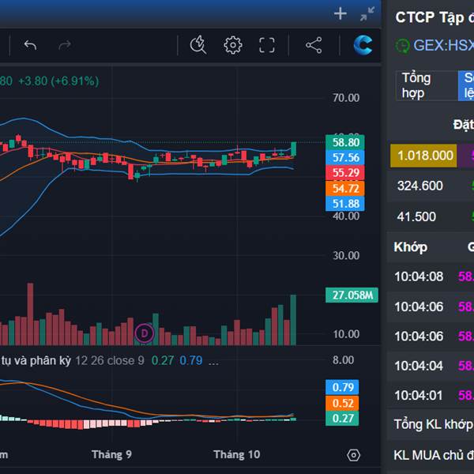Select the 10:04:04 trade row
The width and height of the screenshot is (474, 474).
pos(431,366)
